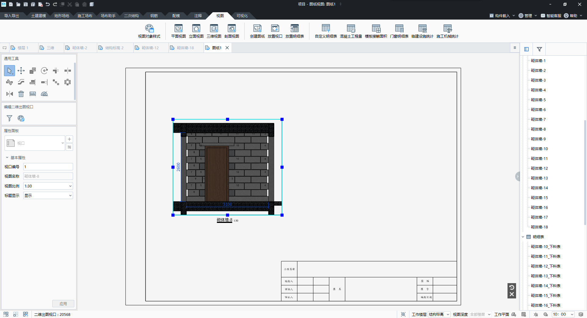Create a 立面视图 elevation view
587x318 pixels.
coord(196,31)
